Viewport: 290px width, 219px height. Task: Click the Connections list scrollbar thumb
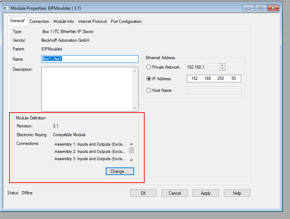pyautogui.click(x=131, y=150)
